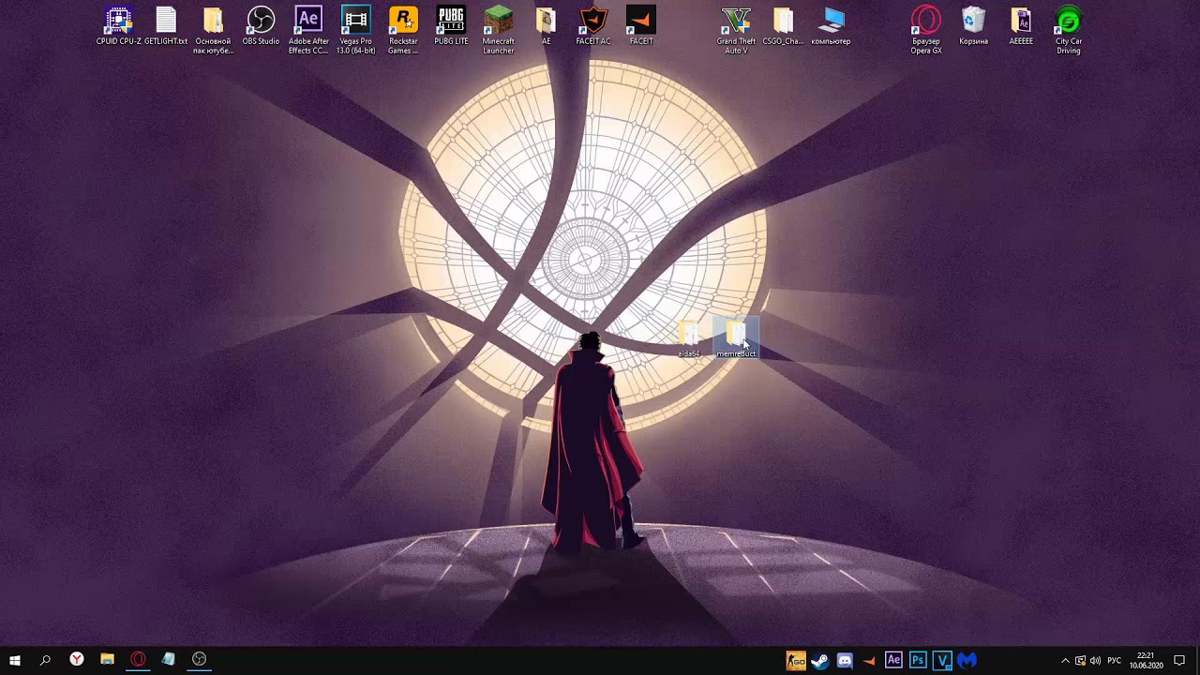The width and height of the screenshot is (1200, 675).
Task: Switch the РУС input language indicator
Action: pos(1115,660)
